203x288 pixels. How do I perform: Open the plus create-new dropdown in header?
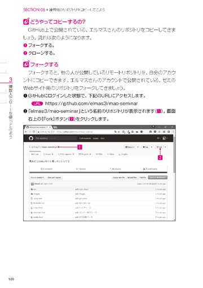click(158, 138)
